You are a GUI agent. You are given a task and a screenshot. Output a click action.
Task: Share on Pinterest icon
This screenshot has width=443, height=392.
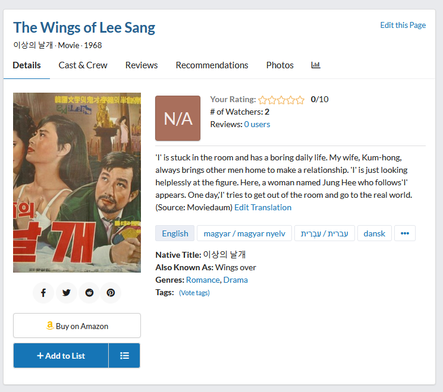[x=111, y=293]
